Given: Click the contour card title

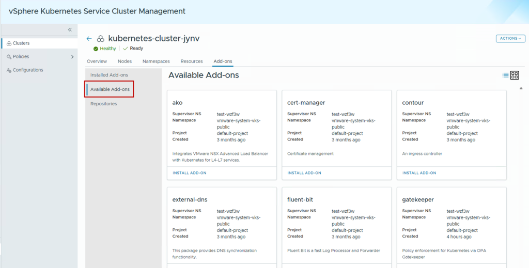Looking at the screenshot, I should (x=413, y=103).
